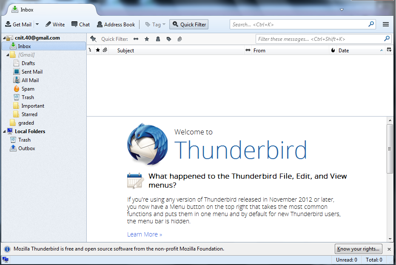
Task: Follow the Learn More link
Action: [145, 234]
